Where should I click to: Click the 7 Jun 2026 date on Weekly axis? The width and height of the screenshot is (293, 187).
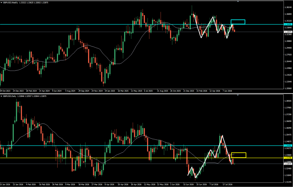point(227,91)
